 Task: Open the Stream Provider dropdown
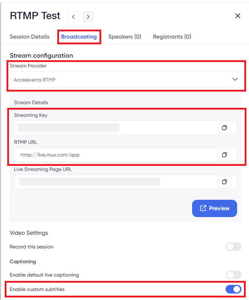125,80
